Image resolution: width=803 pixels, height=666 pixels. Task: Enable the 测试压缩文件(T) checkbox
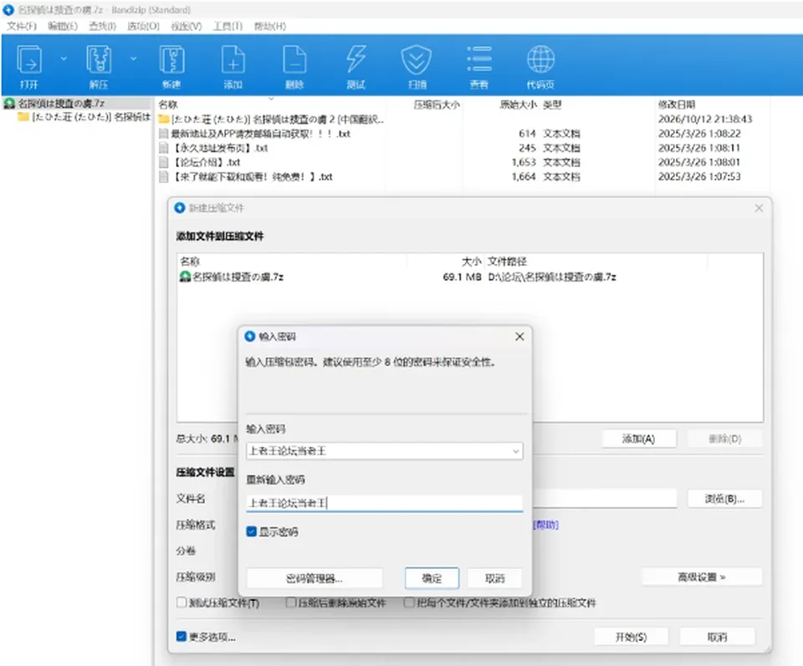pyautogui.click(x=182, y=602)
